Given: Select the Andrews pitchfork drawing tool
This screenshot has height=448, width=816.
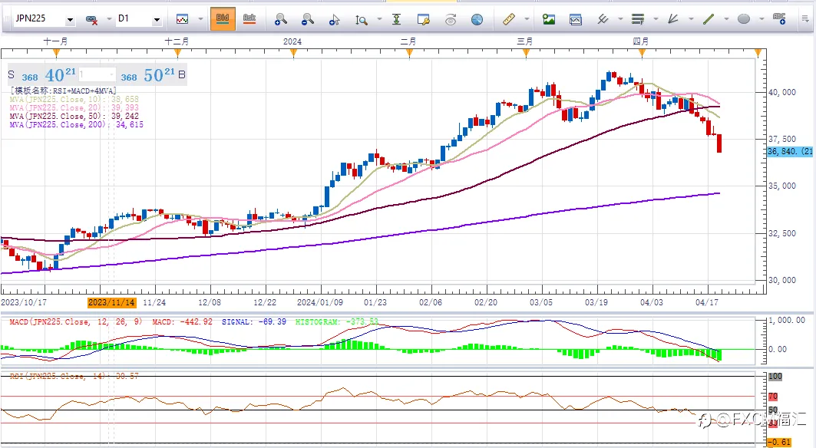Looking at the screenshot, I should [x=603, y=19].
